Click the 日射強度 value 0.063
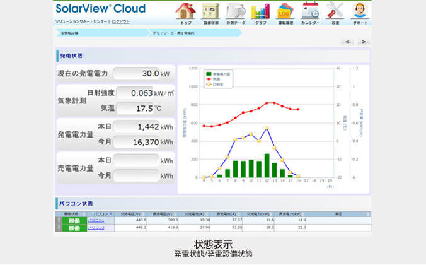 click(x=135, y=93)
